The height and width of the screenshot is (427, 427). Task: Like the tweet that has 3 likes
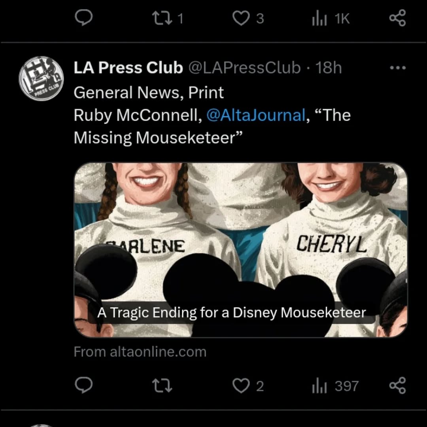click(x=241, y=18)
